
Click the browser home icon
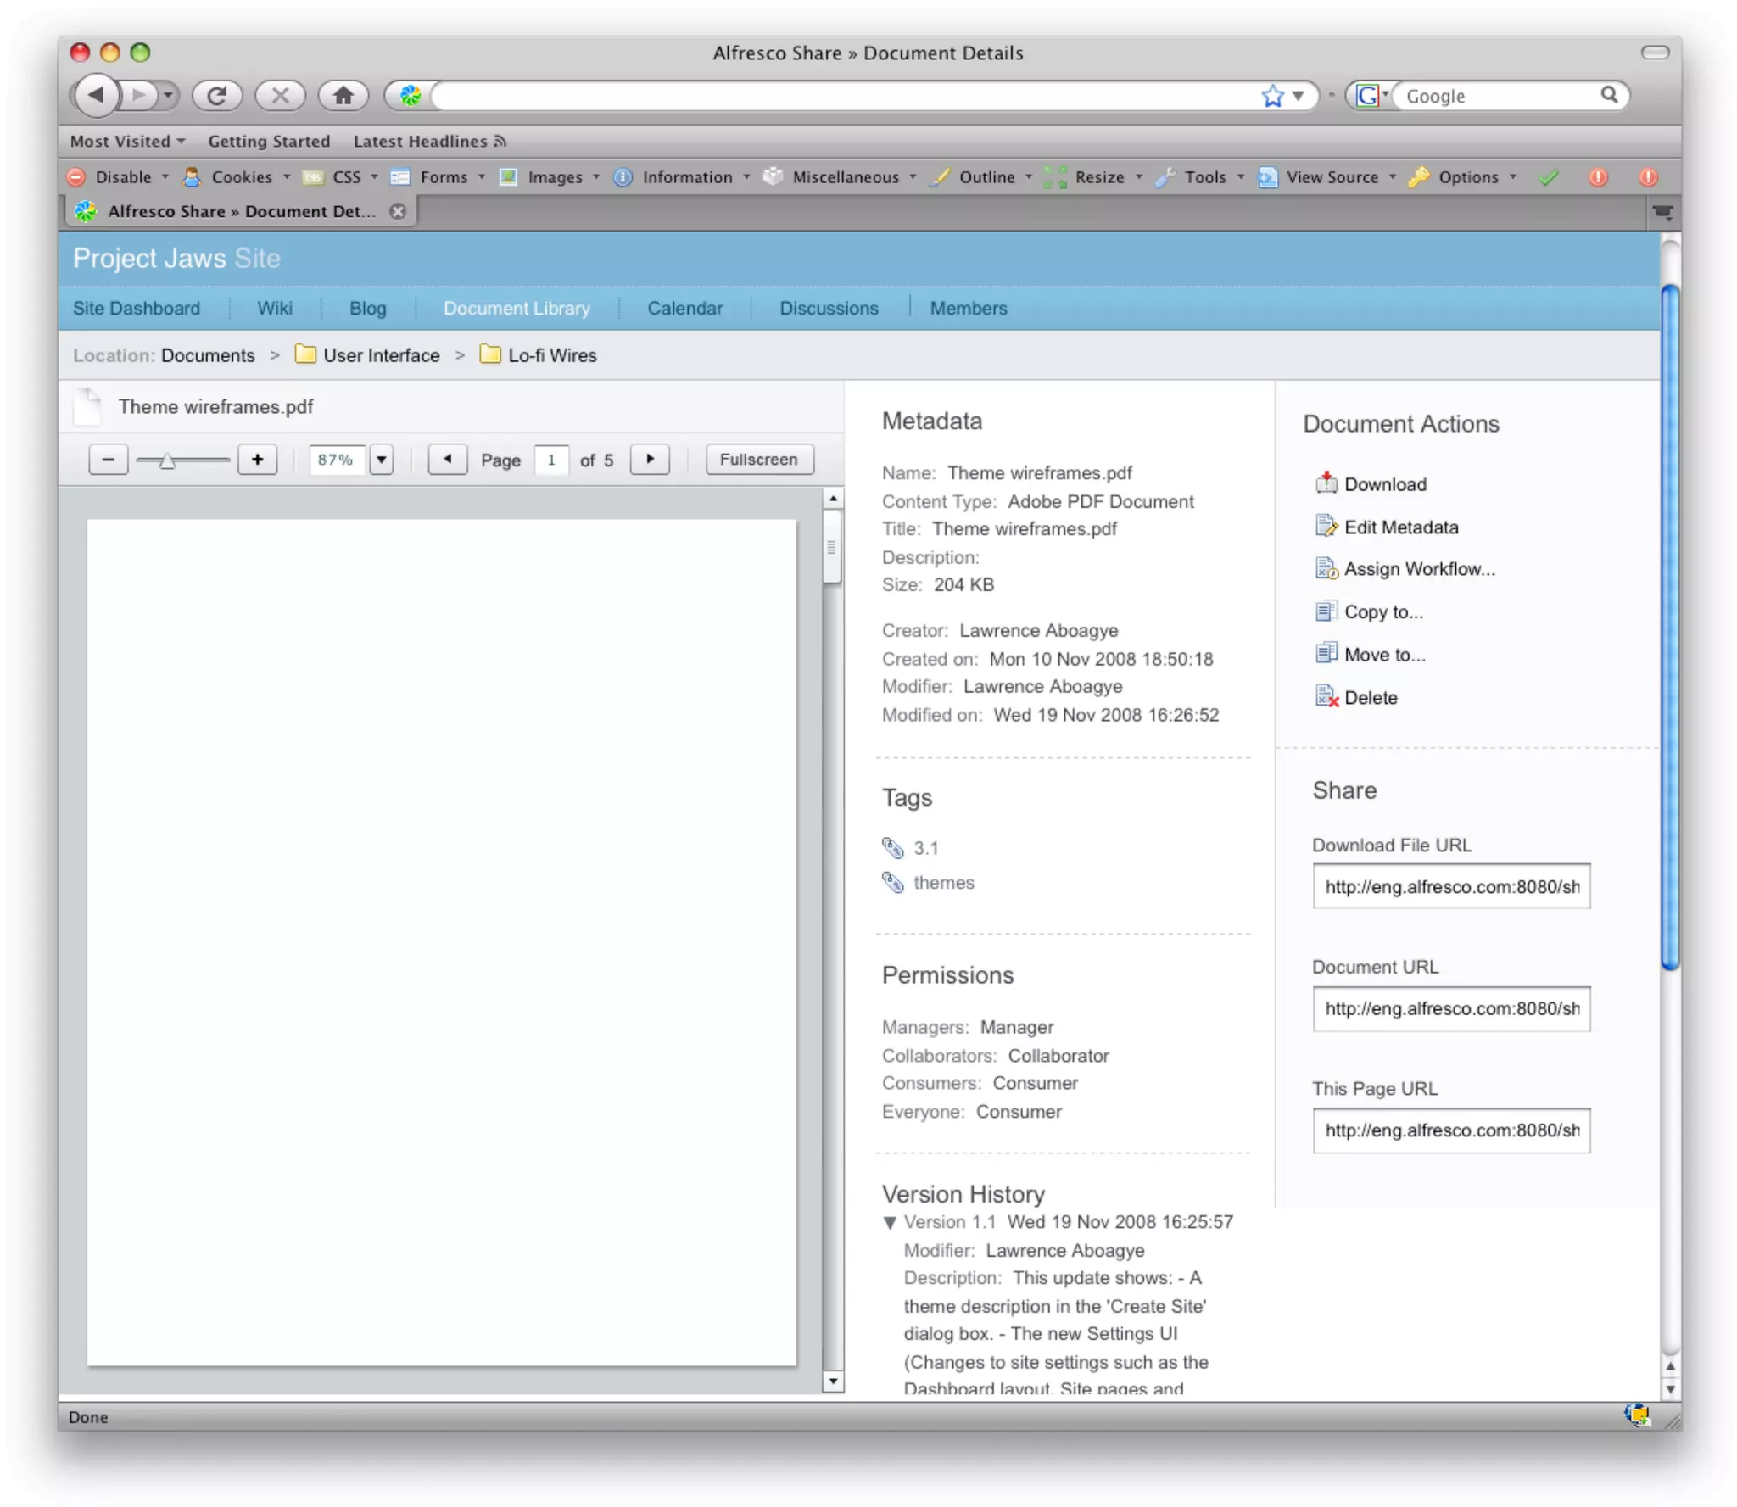click(343, 95)
